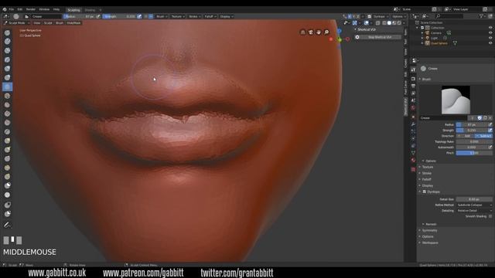This screenshot has width=495, height=278.
Task: Toggle X axis symmetry in viewport header
Action: [350, 16]
